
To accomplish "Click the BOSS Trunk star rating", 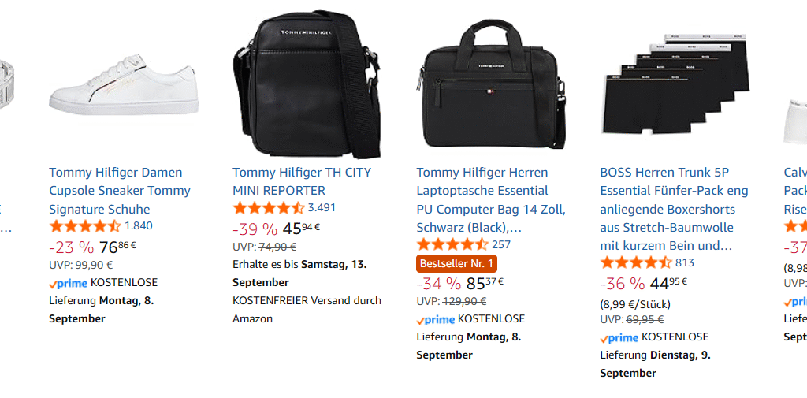I will pyautogui.click(x=636, y=262).
